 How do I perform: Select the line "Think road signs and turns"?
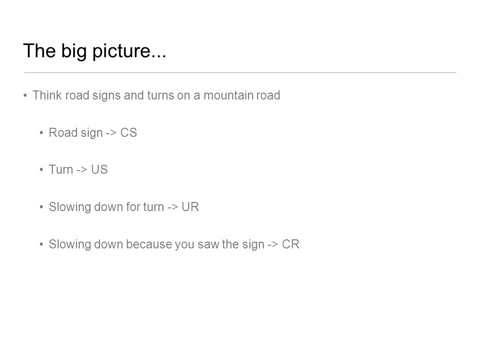tap(156, 95)
